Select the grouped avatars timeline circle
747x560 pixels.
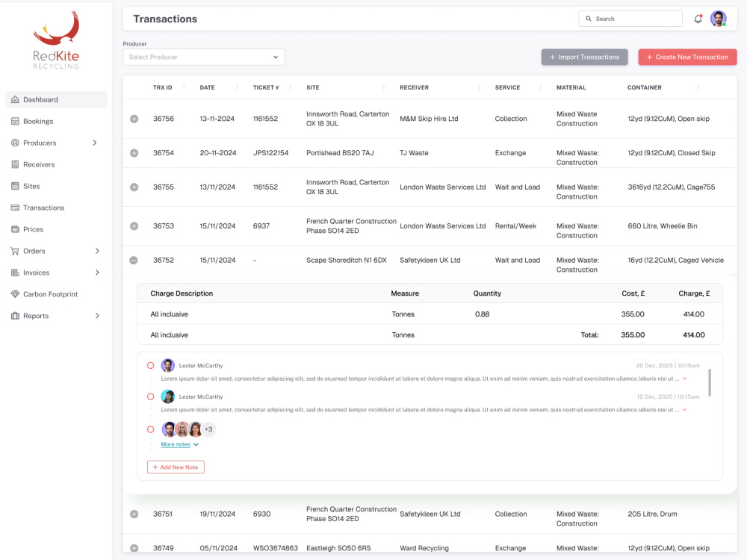(151, 429)
